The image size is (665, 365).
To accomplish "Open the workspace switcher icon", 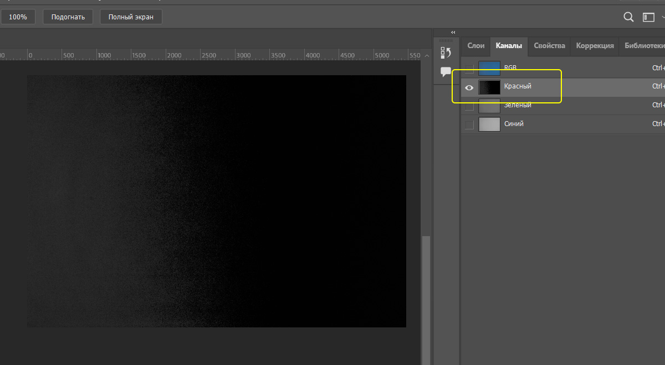I will [648, 17].
